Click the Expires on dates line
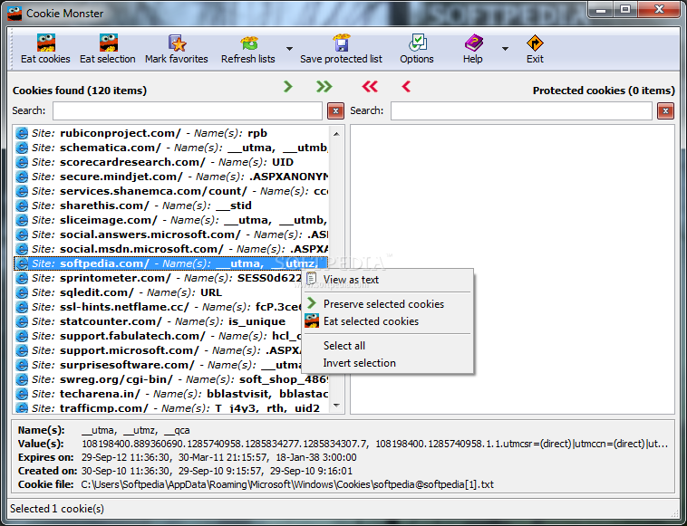The height and width of the screenshot is (526, 687). coord(218,457)
